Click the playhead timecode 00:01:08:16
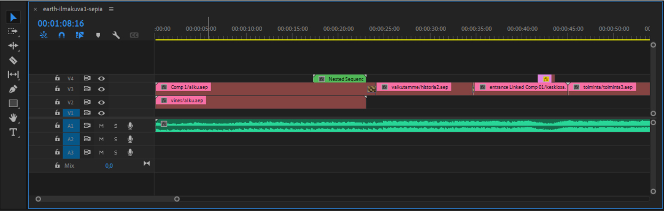 pyautogui.click(x=61, y=23)
